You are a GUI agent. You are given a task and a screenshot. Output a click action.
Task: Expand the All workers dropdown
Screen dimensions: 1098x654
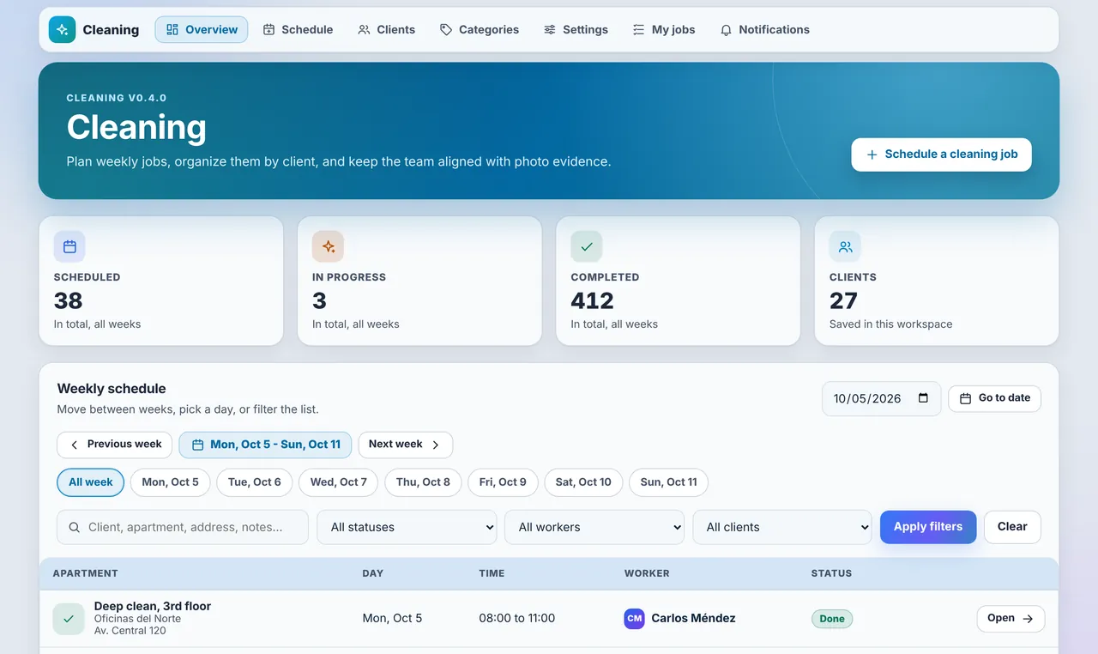point(594,527)
